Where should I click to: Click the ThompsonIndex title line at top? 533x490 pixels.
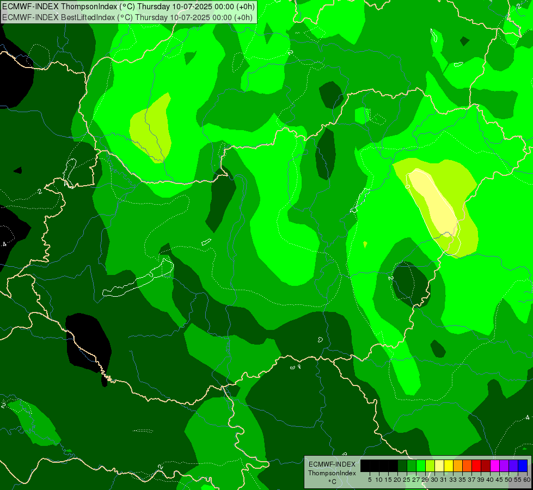128,7
